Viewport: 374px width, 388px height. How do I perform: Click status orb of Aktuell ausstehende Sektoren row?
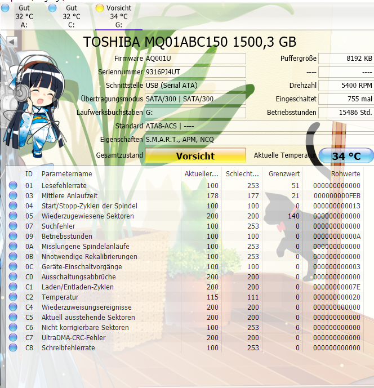[x=13, y=317]
